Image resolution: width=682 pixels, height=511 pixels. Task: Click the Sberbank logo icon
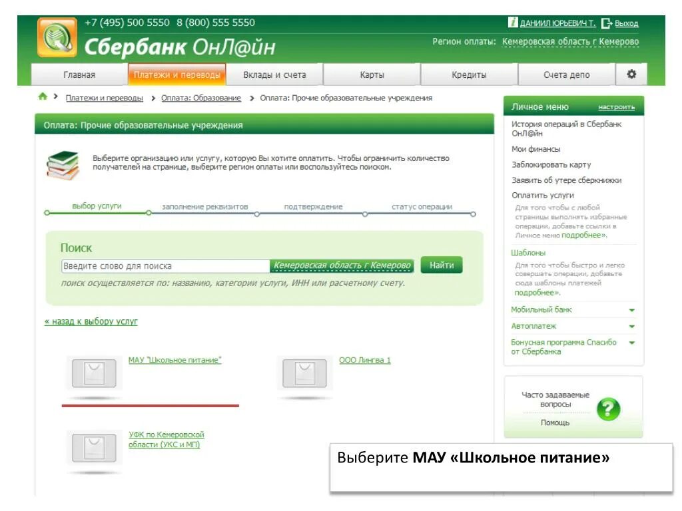[x=57, y=37]
